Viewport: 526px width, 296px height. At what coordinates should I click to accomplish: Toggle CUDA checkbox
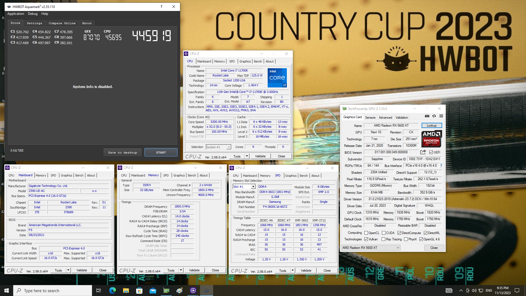pos(384,233)
